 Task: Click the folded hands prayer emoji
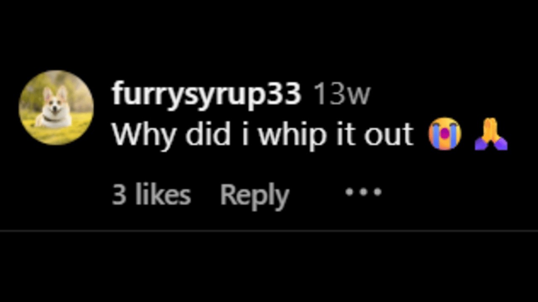(x=491, y=134)
